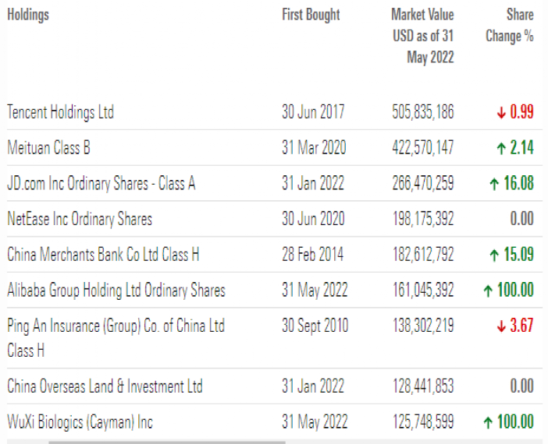Click the green up arrow beside 2.14
548x444 pixels.
pyautogui.click(x=501, y=148)
